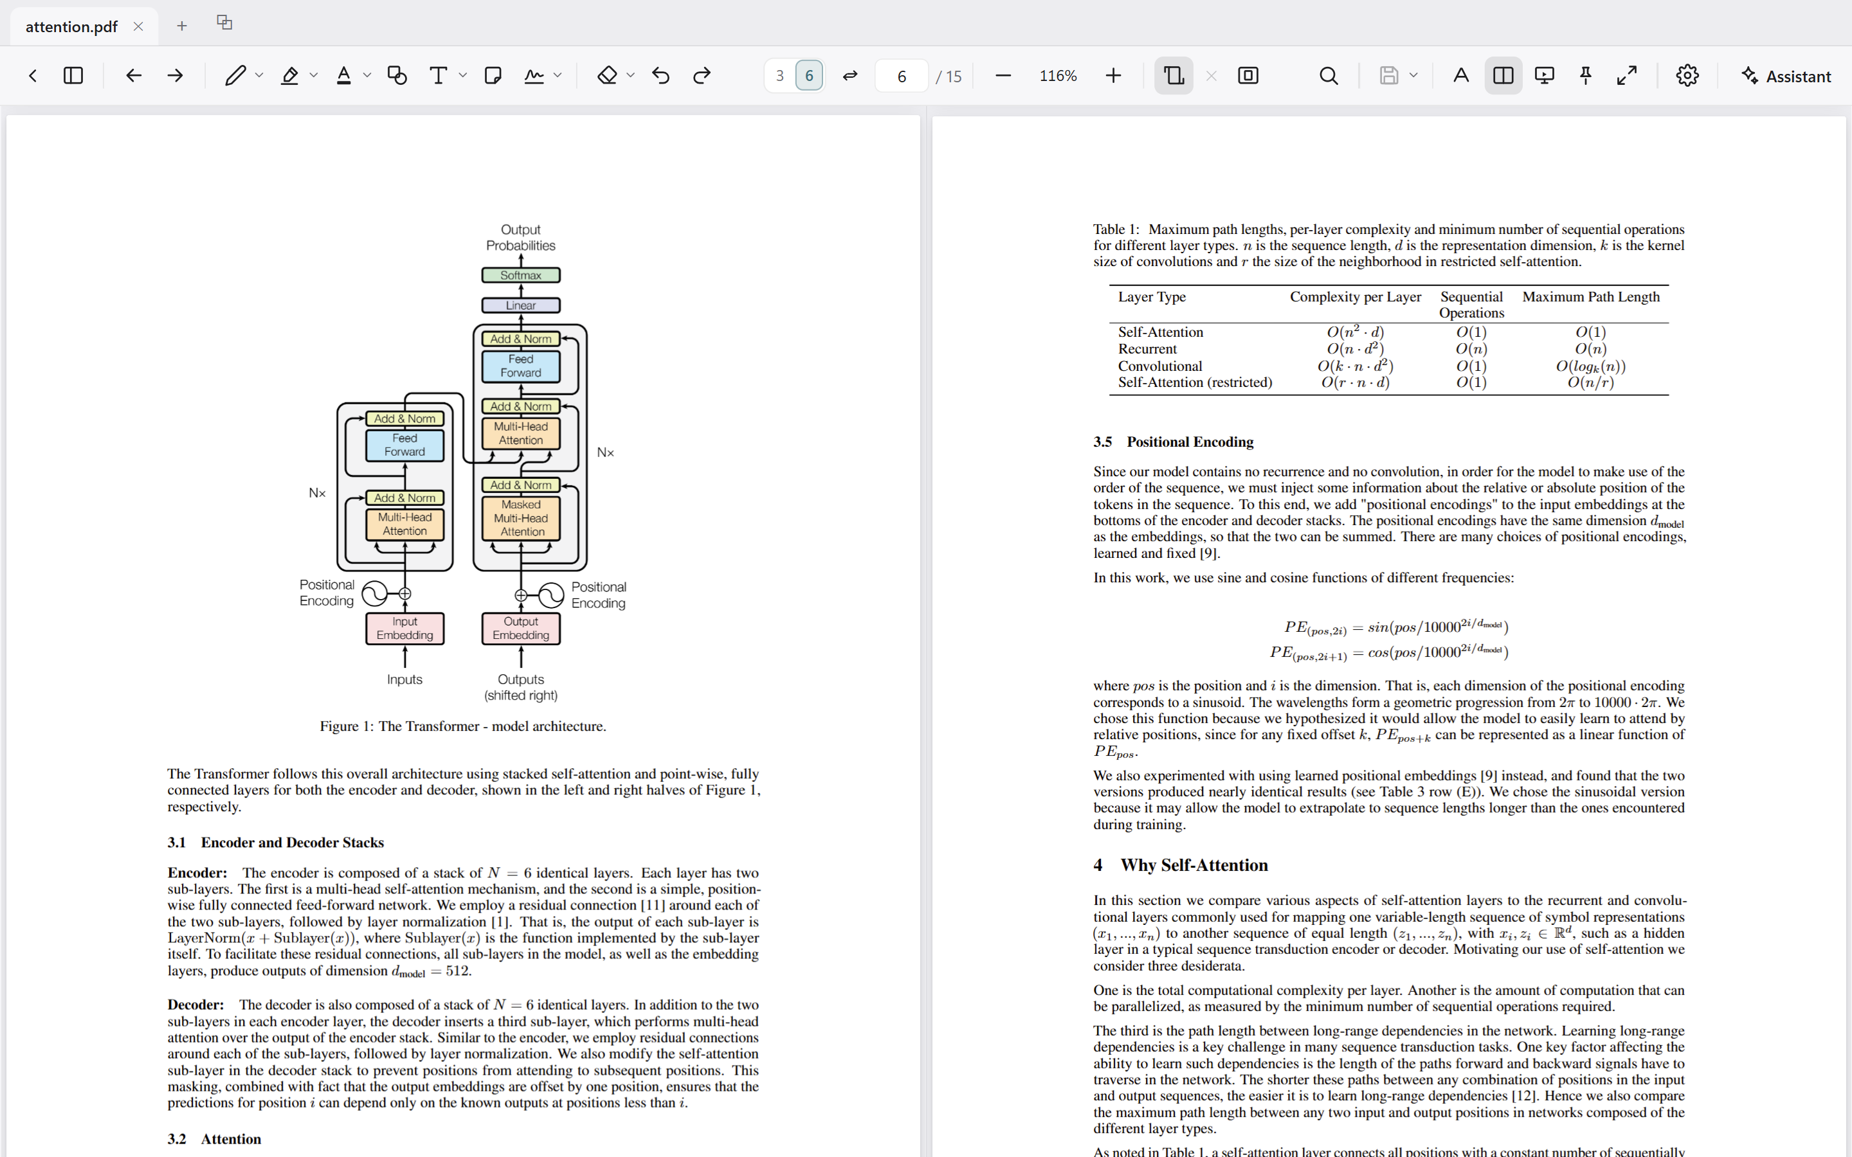Click the '3.2 Attention' heading
This screenshot has width=1852, height=1157.
pos(214,1140)
